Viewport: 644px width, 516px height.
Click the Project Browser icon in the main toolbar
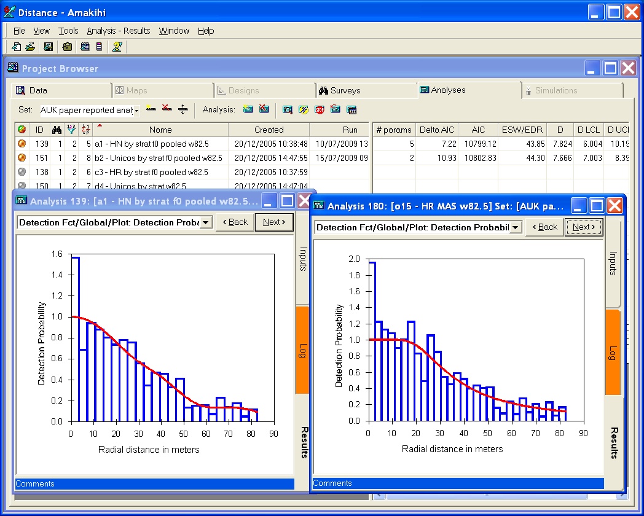click(85, 47)
